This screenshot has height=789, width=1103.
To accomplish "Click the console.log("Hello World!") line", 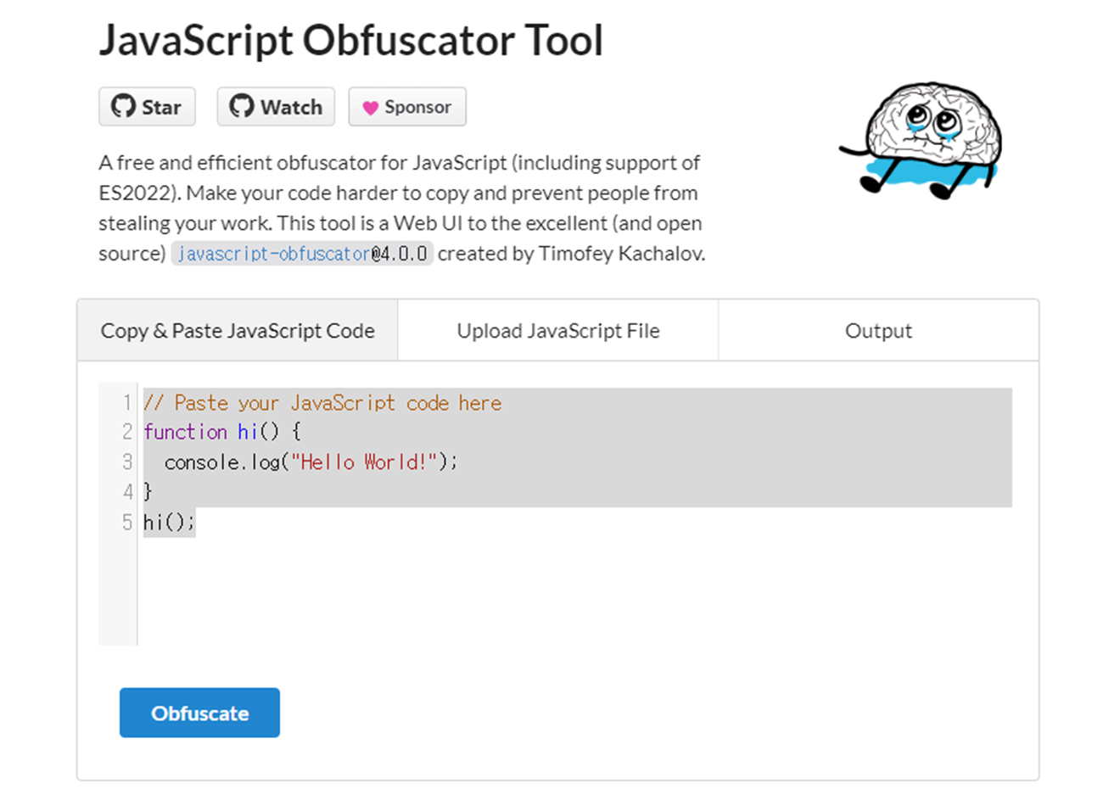I will [x=311, y=462].
